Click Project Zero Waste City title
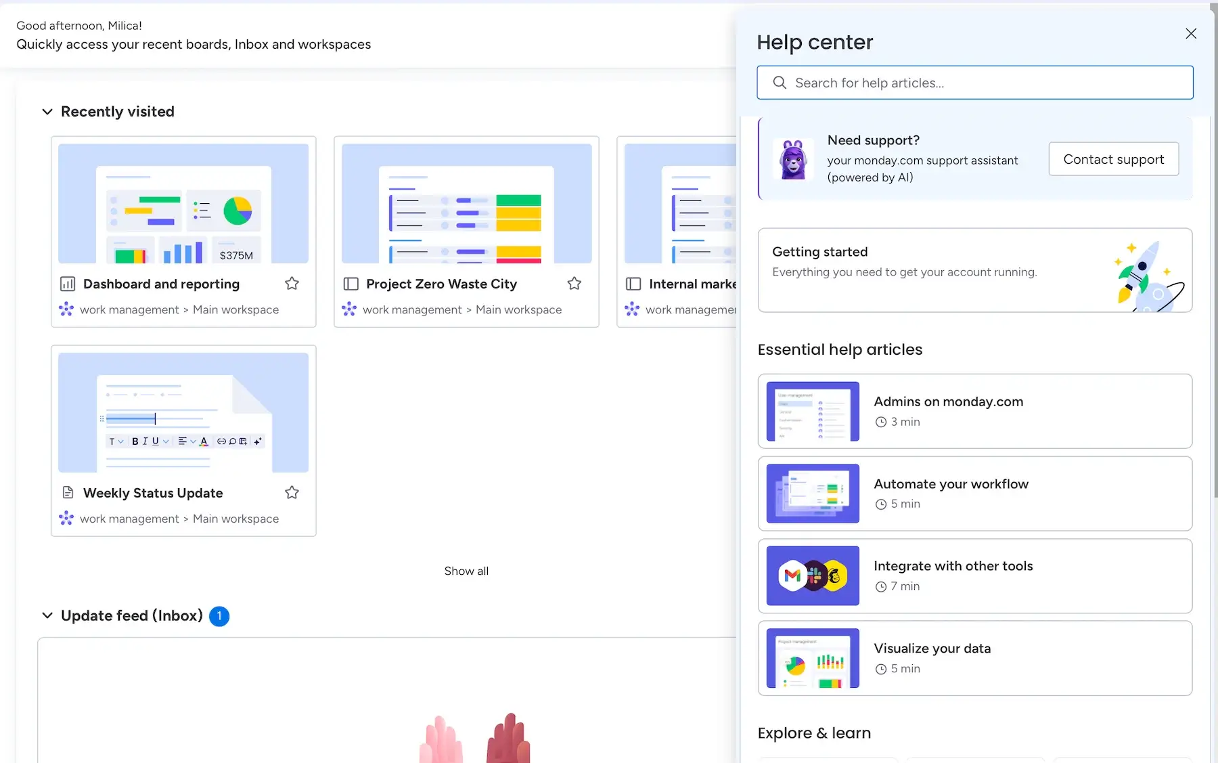 (x=441, y=284)
